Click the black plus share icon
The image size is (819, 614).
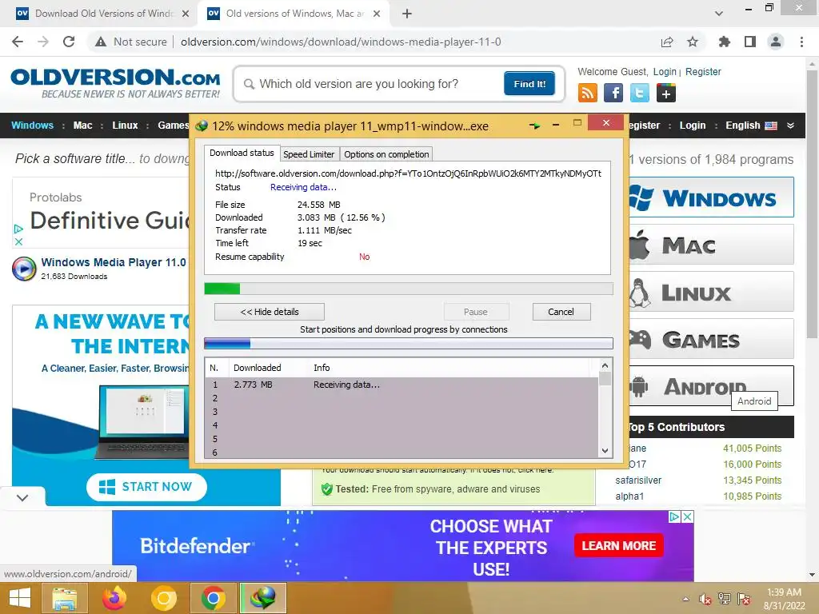(x=666, y=94)
